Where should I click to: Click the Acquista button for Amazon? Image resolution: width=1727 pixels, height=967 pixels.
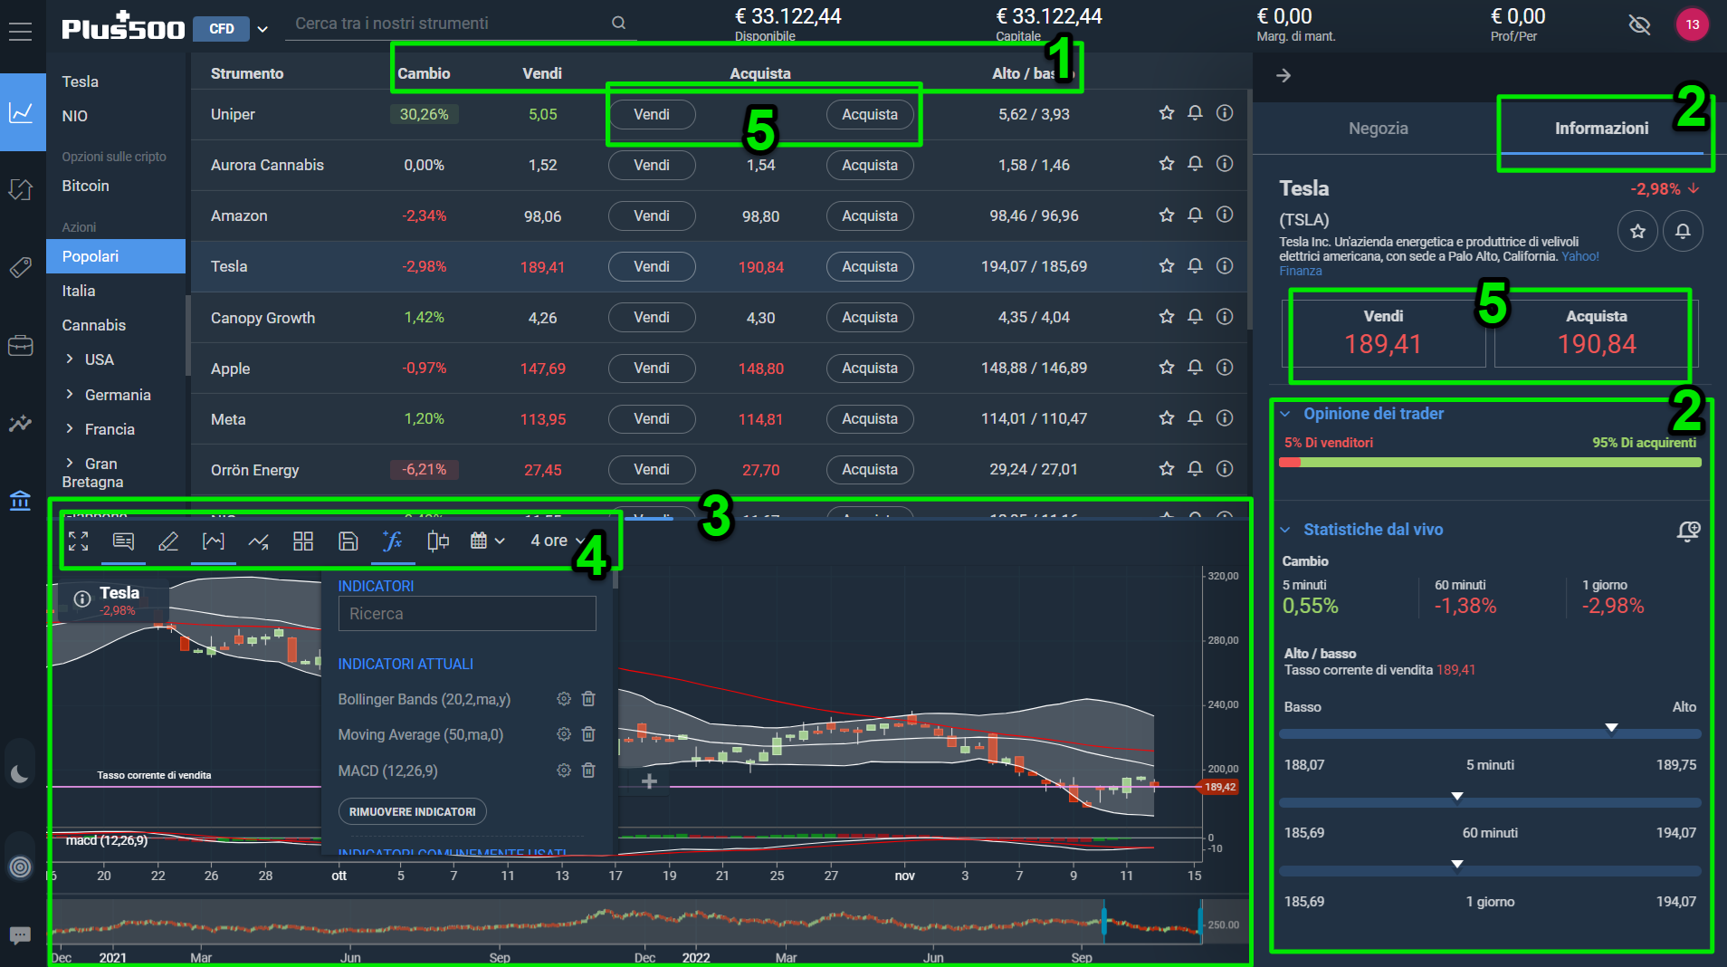tap(870, 216)
